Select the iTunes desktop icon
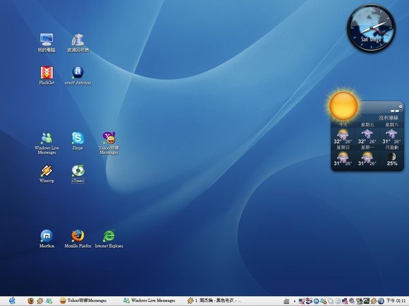This screenshot has width=409, height=306. (x=78, y=174)
